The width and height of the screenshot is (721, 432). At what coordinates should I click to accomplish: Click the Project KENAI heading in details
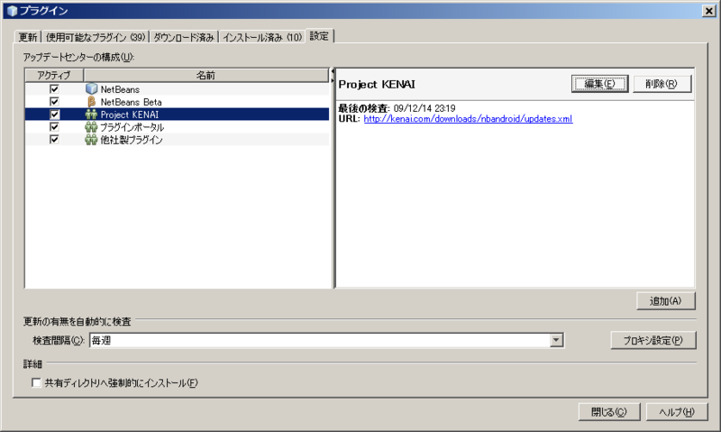[x=377, y=84]
